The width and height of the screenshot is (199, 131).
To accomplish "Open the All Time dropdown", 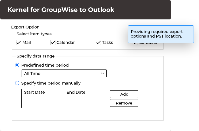I will click(64, 73).
